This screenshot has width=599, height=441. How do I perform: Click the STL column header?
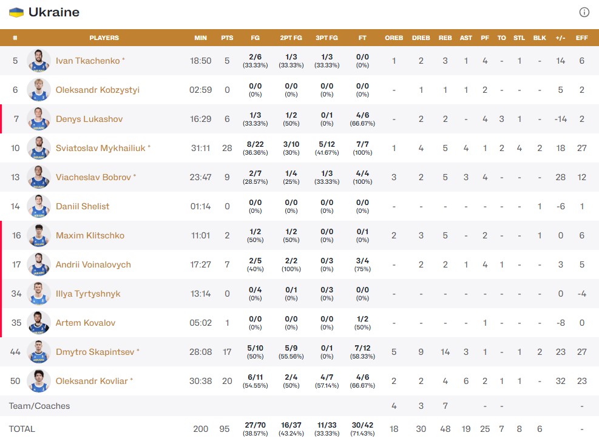coord(519,38)
